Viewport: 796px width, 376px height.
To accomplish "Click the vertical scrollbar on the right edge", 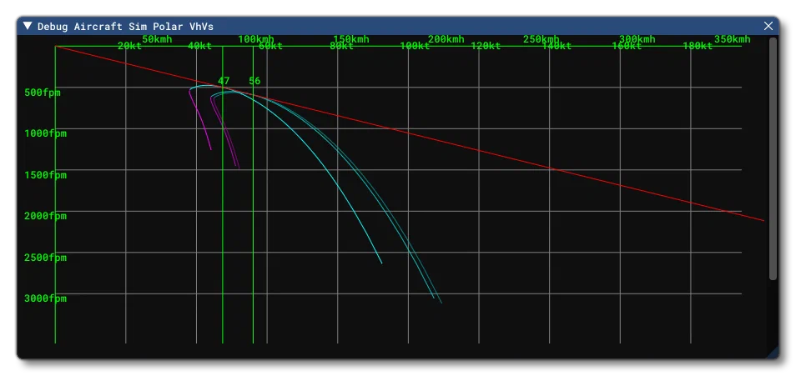I will coord(773,158).
